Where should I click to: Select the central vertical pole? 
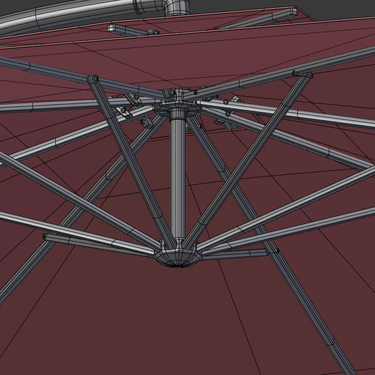point(178,178)
